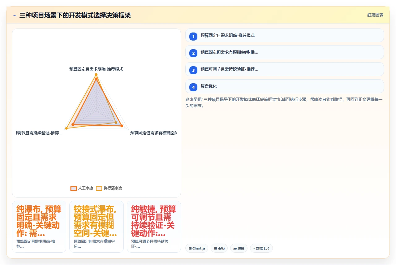
Task: Click the number 2 step badge
Action: click(193, 53)
